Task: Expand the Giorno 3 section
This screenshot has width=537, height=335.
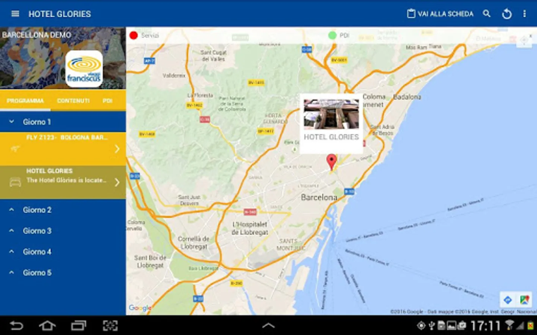Action: click(63, 231)
